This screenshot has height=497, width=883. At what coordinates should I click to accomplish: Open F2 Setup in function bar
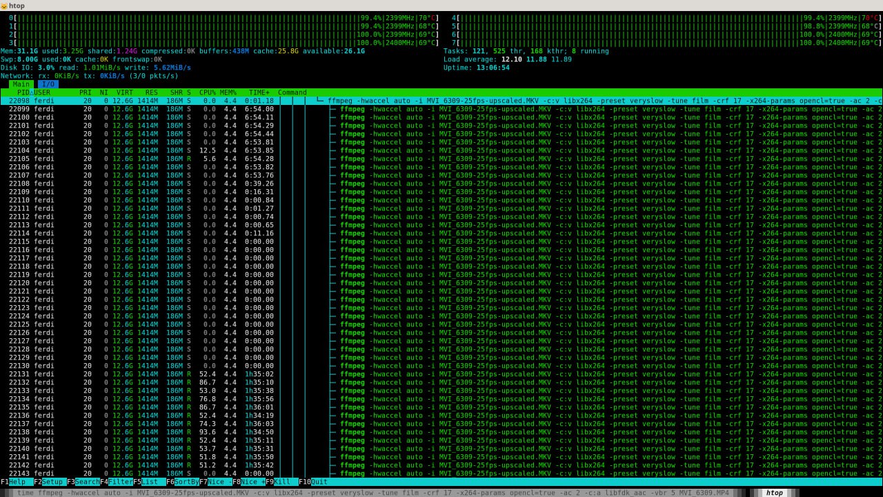pos(50,482)
